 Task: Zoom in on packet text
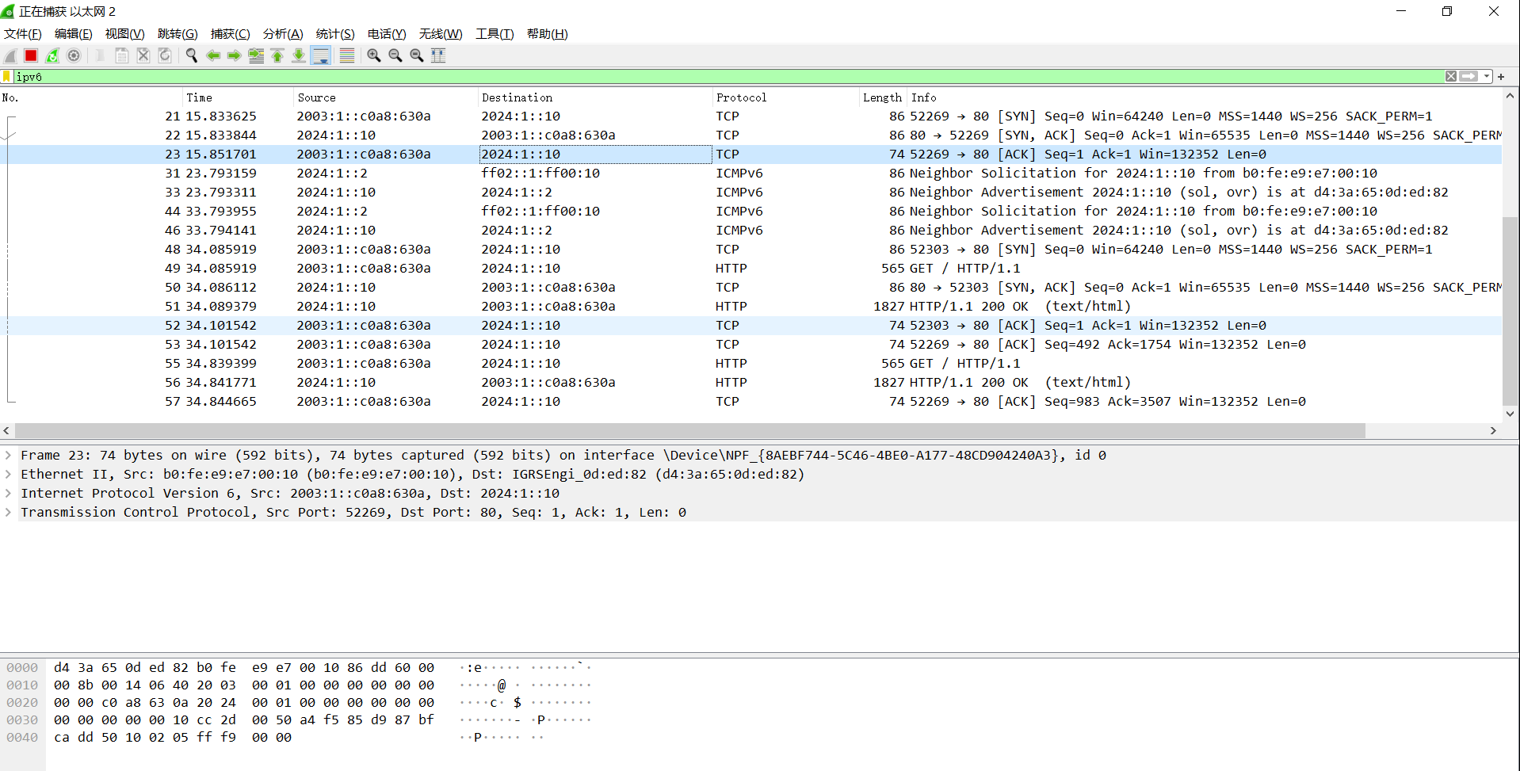(374, 55)
